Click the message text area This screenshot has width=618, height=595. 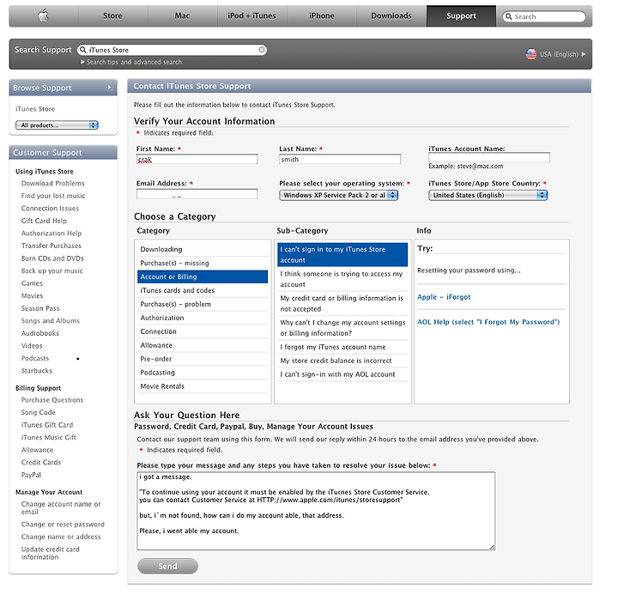(316, 511)
